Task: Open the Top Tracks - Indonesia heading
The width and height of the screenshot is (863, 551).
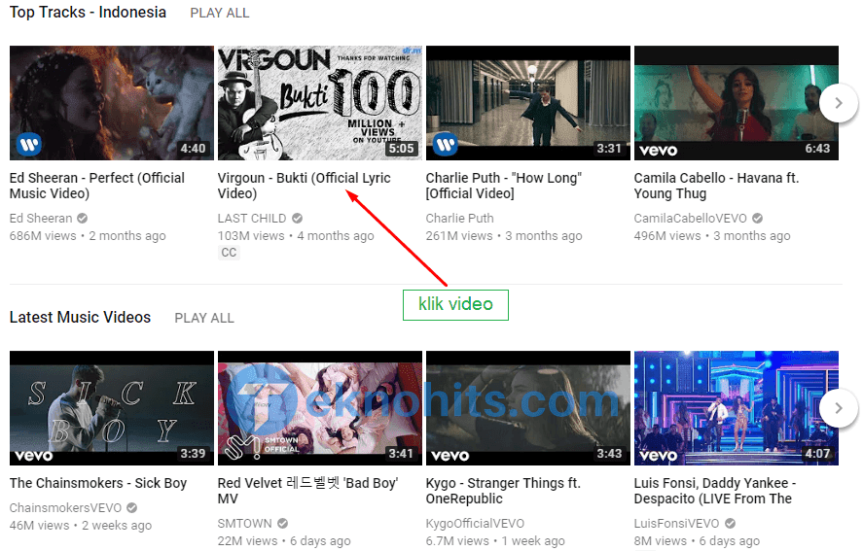Action: pos(88,12)
